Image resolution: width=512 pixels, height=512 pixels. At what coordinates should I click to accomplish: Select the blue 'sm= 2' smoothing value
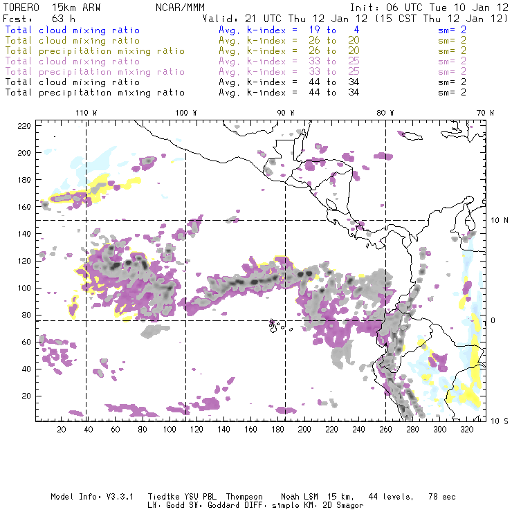click(x=452, y=30)
